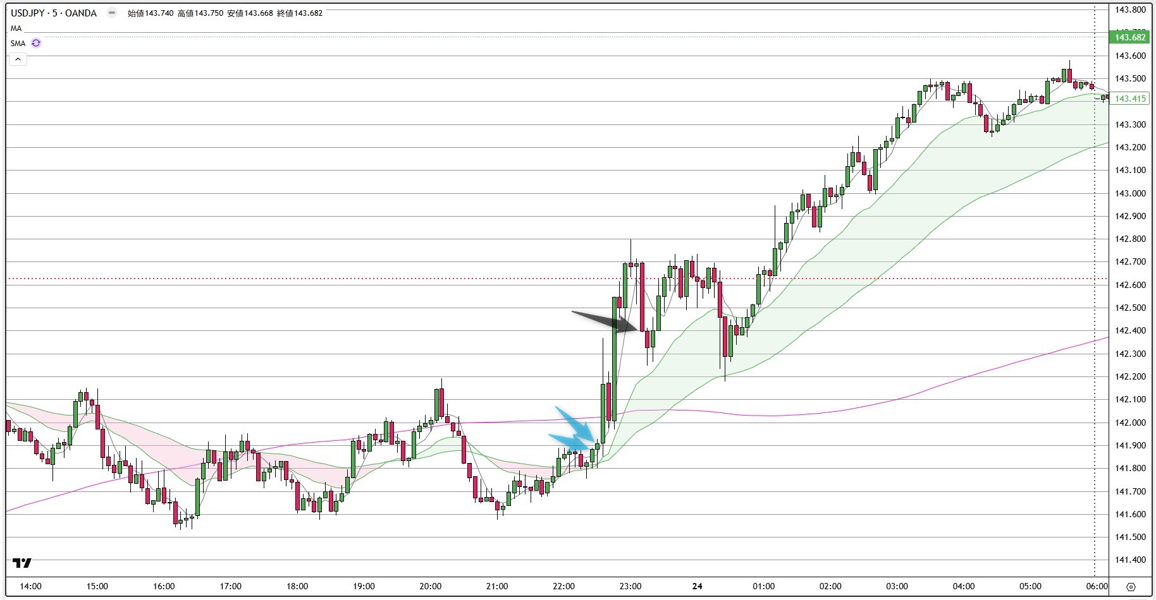Click the SMA refresh status icon
Viewport: 1156px width, 600px height.
tap(36, 43)
